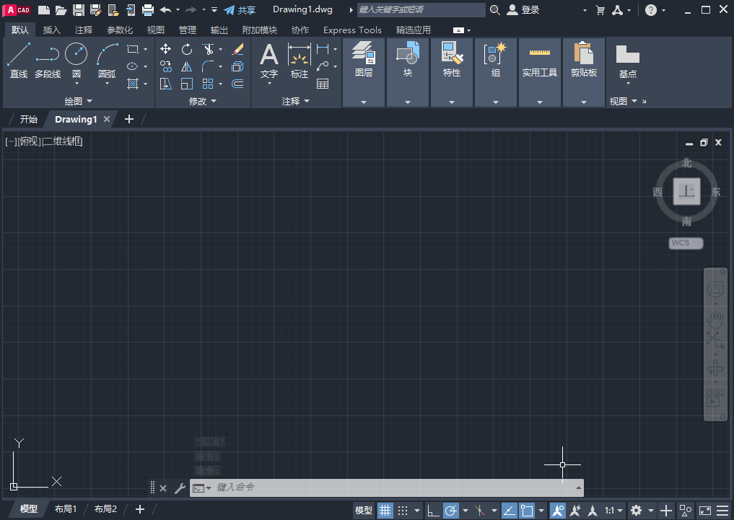The image size is (734, 520).
Task: Select the 多段线 (Polyline) tool
Action: coord(48,59)
